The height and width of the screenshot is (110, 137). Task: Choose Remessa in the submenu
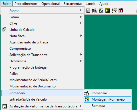(107, 106)
